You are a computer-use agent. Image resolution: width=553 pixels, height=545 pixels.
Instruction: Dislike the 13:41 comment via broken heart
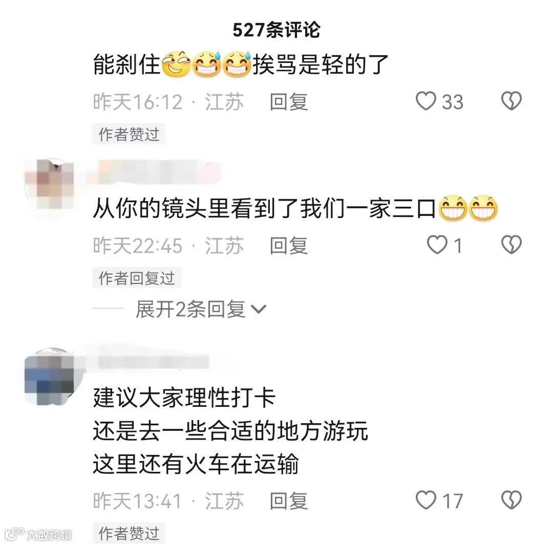[511, 500]
